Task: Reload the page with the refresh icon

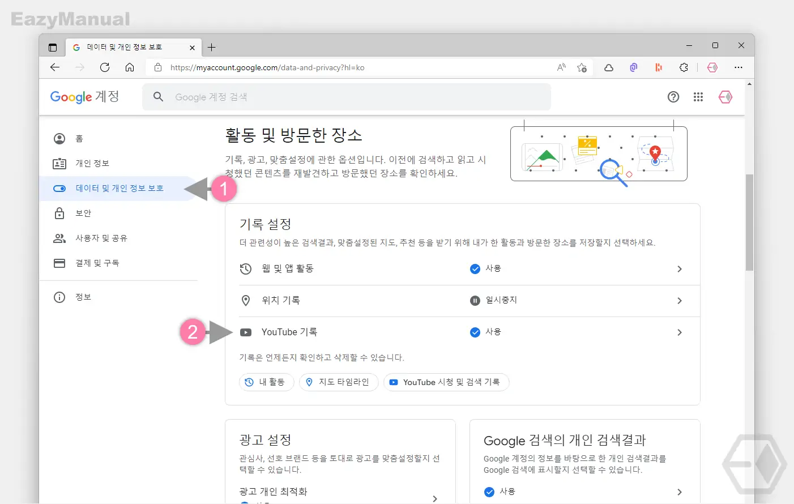Action: point(105,67)
